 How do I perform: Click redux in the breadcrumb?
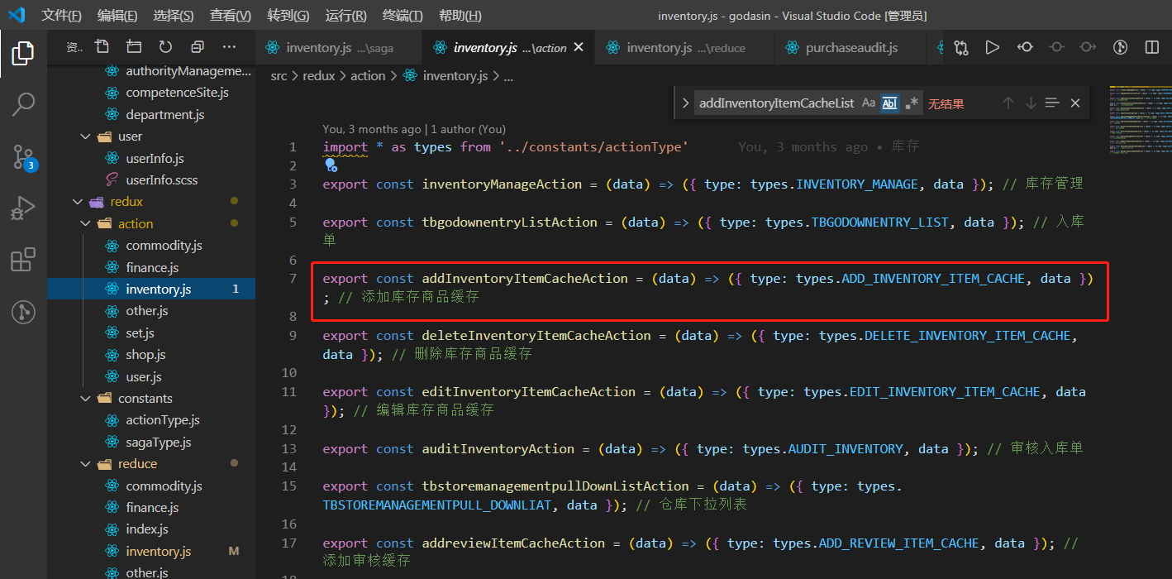pyautogui.click(x=319, y=75)
